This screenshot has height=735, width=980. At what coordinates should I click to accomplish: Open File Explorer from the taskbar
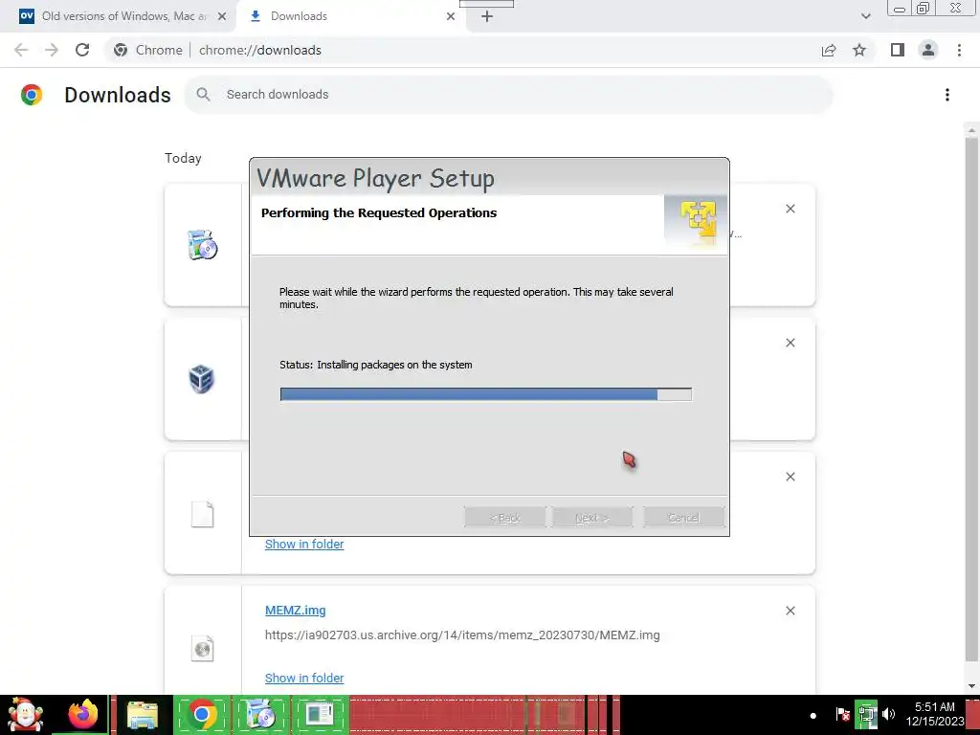point(143,715)
